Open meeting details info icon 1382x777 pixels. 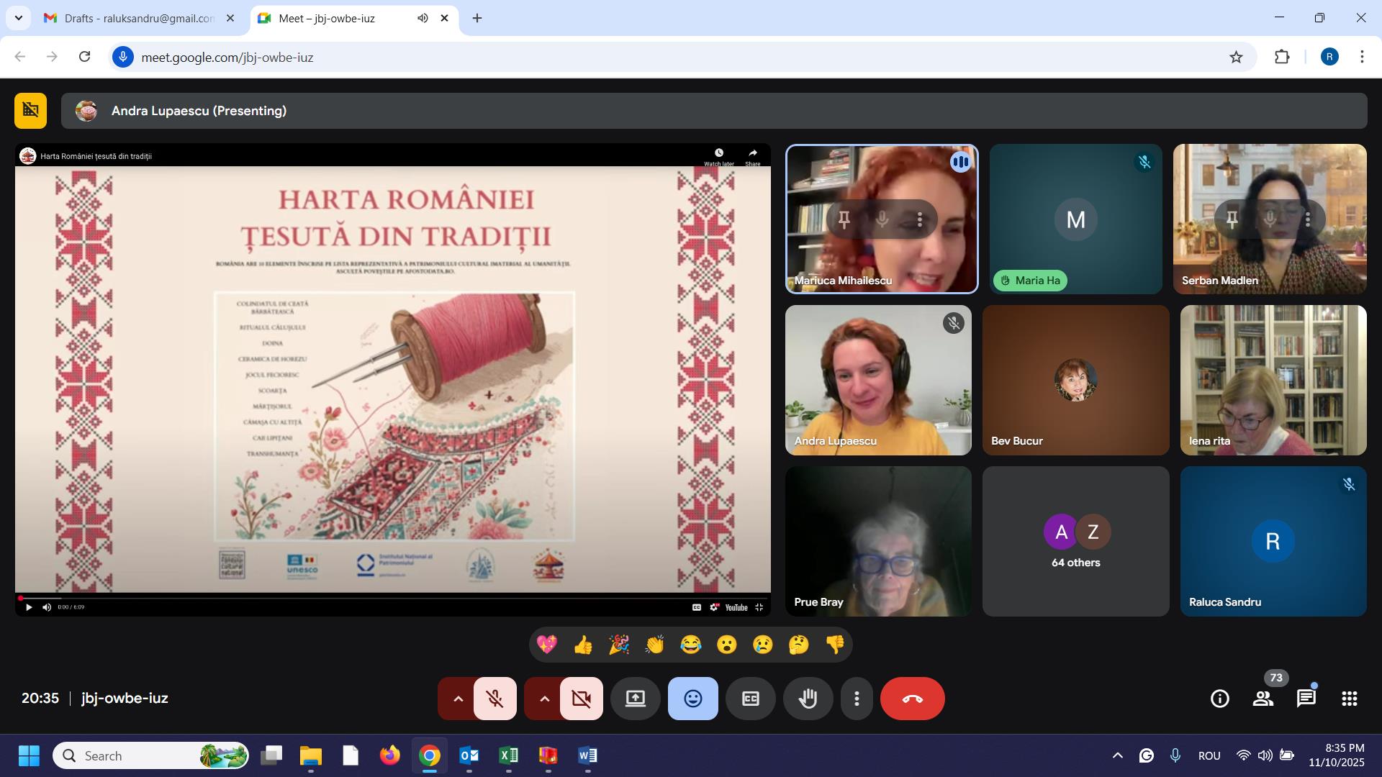tap(1219, 699)
